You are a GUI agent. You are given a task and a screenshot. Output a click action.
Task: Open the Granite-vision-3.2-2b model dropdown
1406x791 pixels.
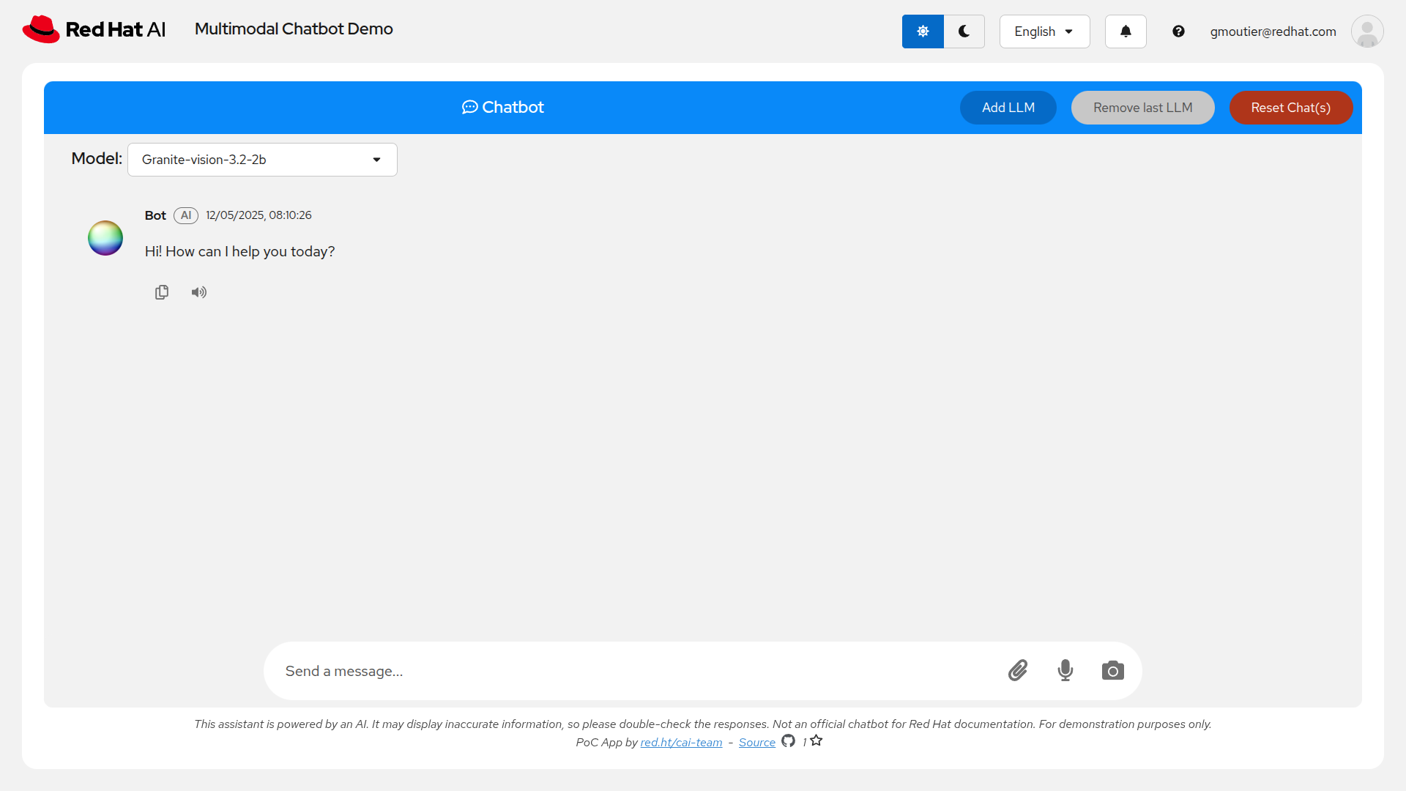pos(261,159)
